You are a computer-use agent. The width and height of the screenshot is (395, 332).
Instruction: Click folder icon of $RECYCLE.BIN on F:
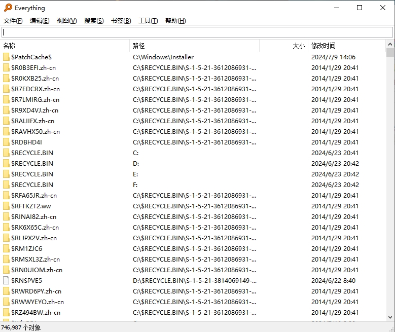[x=6, y=185]
